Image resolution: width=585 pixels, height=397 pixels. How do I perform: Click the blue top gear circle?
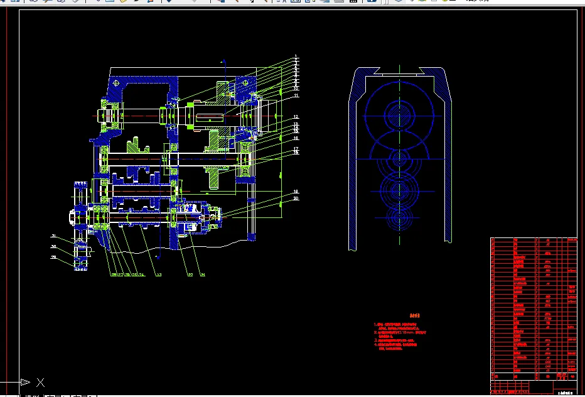click(399, 116)
